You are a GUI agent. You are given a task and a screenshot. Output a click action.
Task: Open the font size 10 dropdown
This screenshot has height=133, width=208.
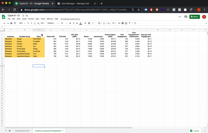(x=63, y=23)
